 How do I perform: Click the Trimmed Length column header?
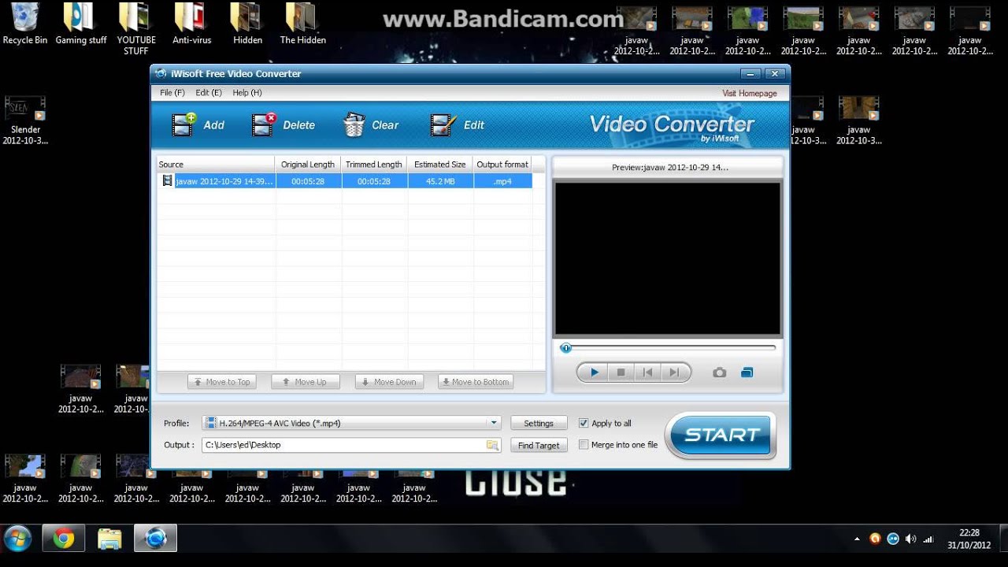374,165
